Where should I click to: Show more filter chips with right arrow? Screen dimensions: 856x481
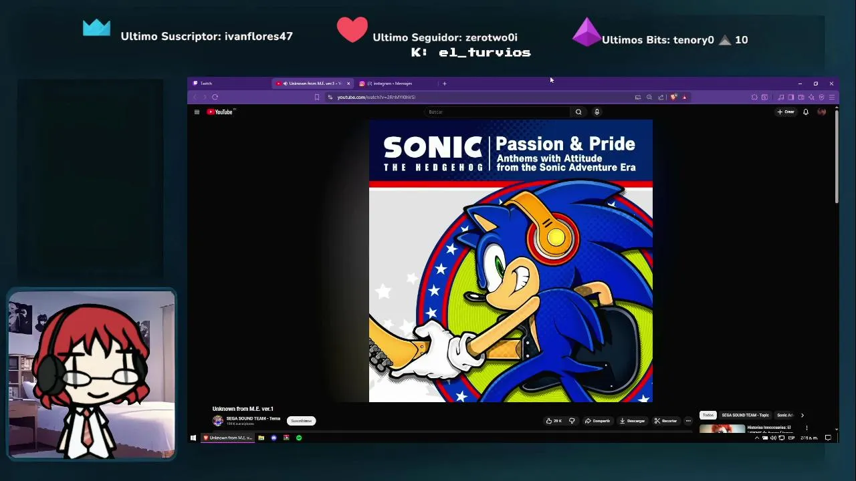(802, 415)
